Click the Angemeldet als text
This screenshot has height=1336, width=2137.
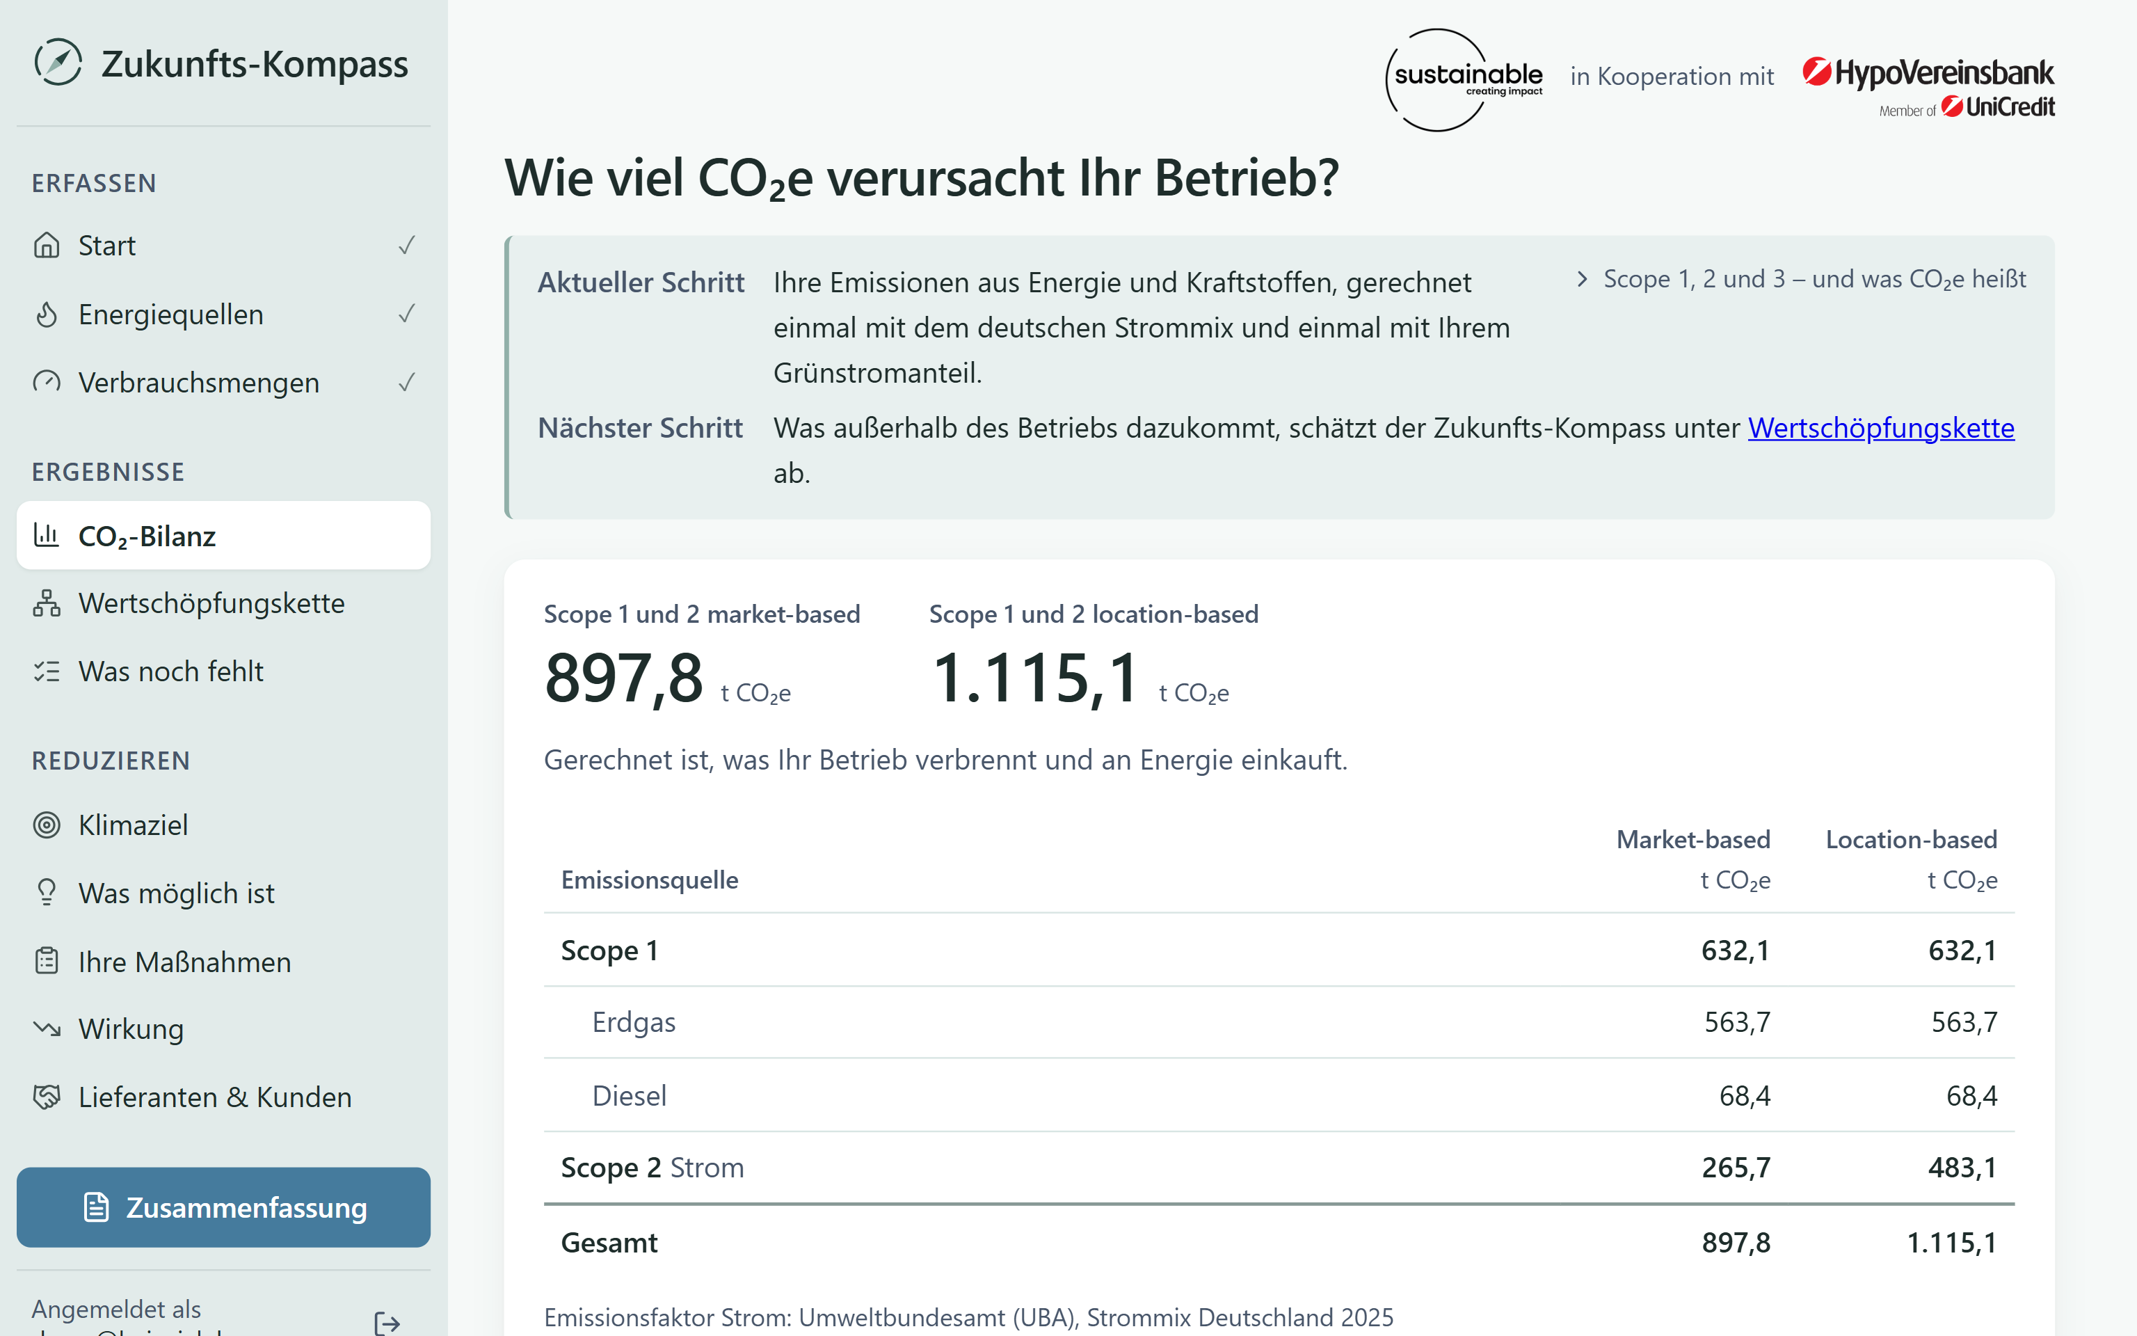point(115,1309)
